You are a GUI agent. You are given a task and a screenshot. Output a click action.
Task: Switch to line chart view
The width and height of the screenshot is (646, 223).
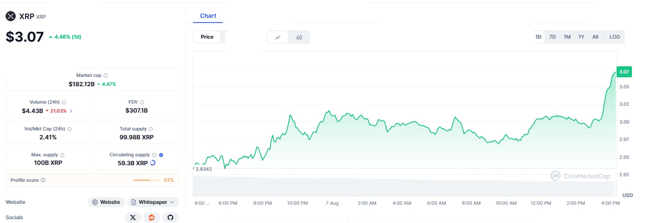[278, 37]
